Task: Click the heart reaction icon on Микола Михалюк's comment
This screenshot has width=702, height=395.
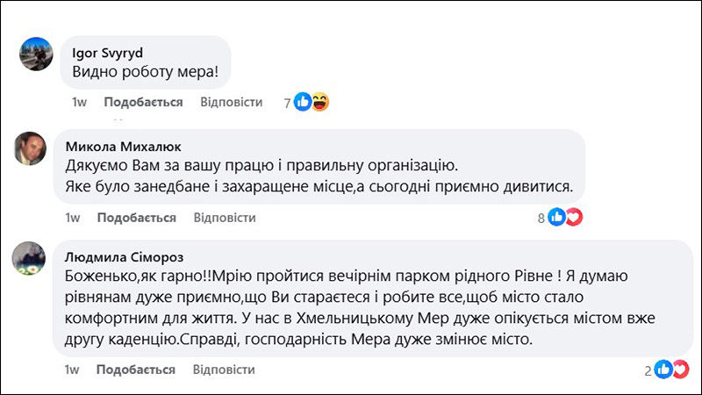Action: coord(575,217)
